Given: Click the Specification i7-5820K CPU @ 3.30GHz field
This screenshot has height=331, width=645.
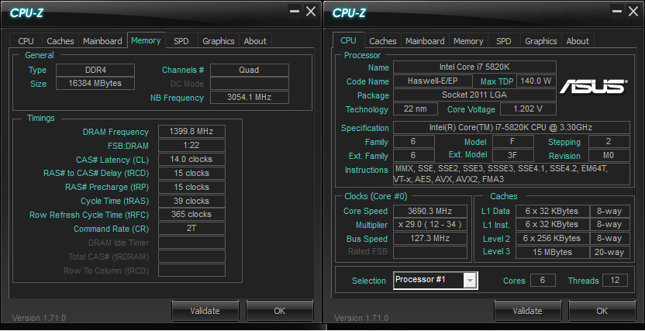Looking at the screenshot, I should click(x=512, y=127).
